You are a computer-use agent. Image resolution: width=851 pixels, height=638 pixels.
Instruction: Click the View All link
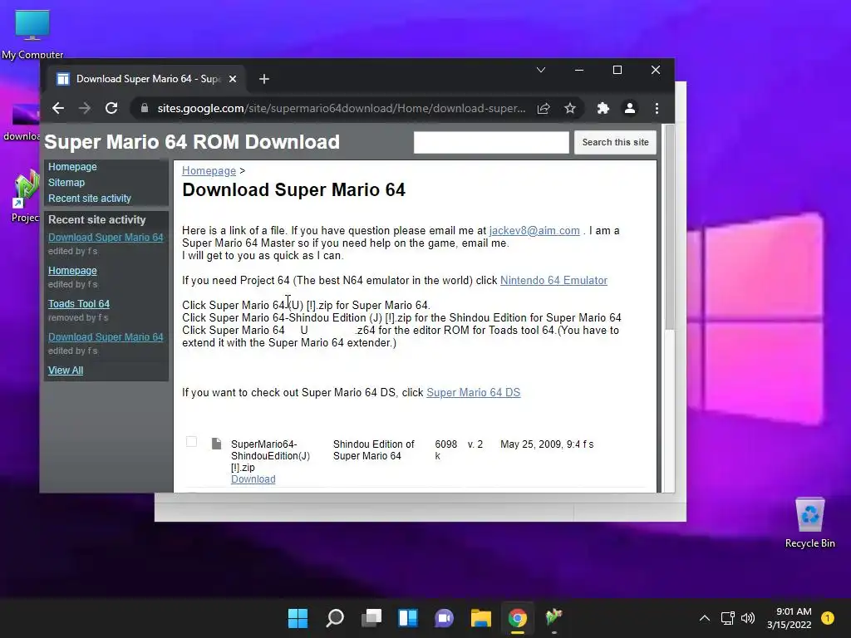pyautogui.click(x=65, y=370)
